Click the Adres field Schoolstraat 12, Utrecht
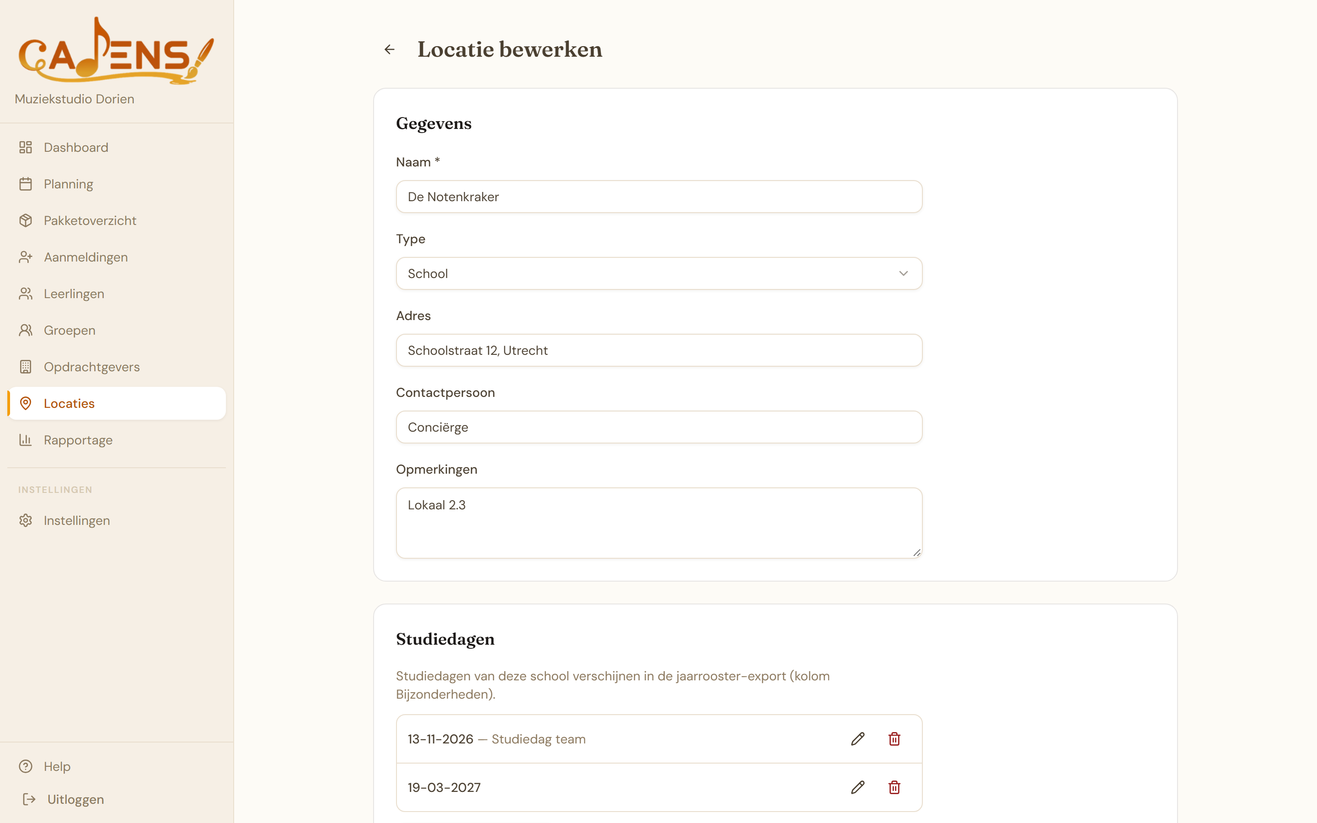 pyautogui.click(x=659, y=350)
